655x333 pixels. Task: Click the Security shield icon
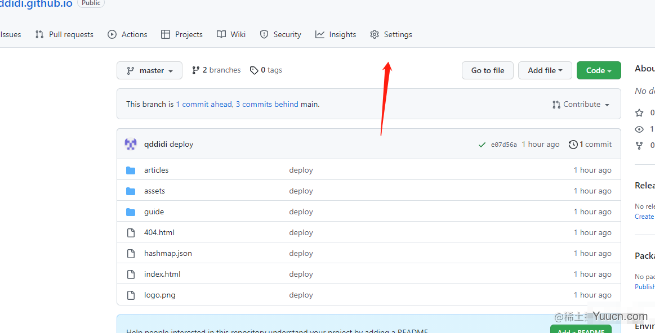coord(264,35)
